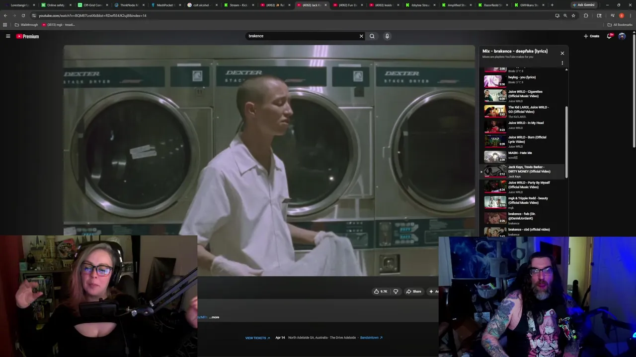
Task: Go back in the browser
Action: coord(5,15)
